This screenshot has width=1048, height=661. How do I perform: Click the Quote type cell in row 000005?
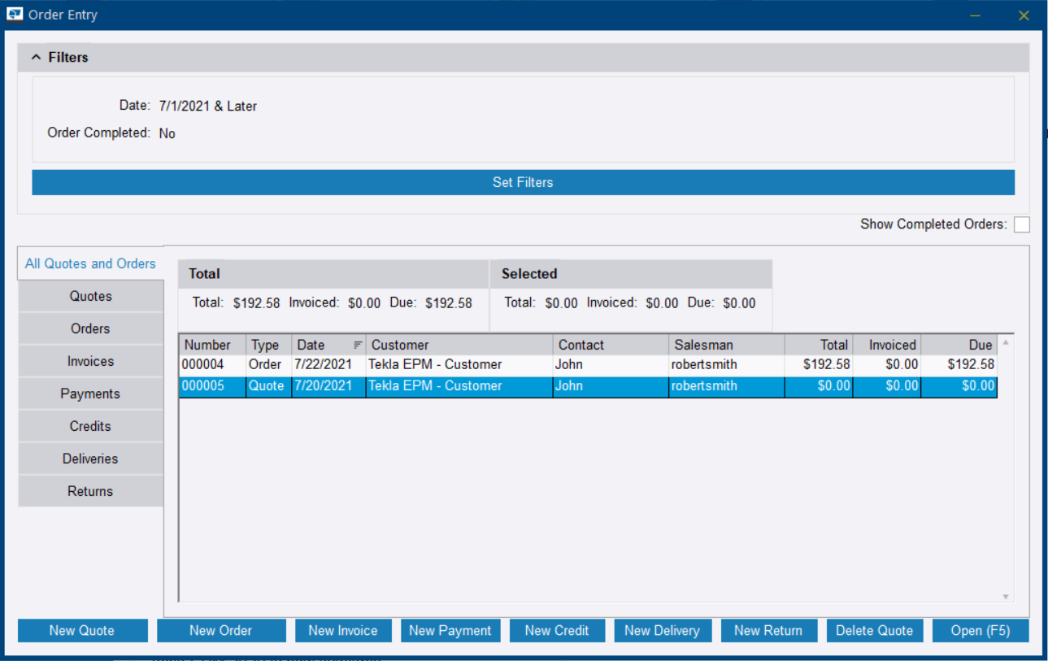pyautogui.click(x=268, y=386)
